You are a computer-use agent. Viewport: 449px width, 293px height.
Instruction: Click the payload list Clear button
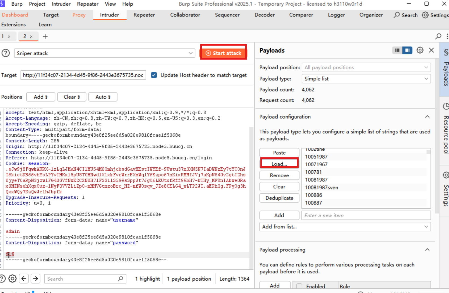[x=279, y=187]
